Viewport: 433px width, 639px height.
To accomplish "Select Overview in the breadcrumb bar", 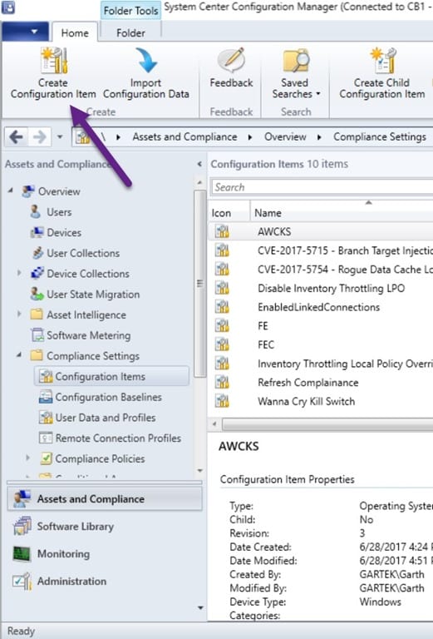I will (285, 137).
